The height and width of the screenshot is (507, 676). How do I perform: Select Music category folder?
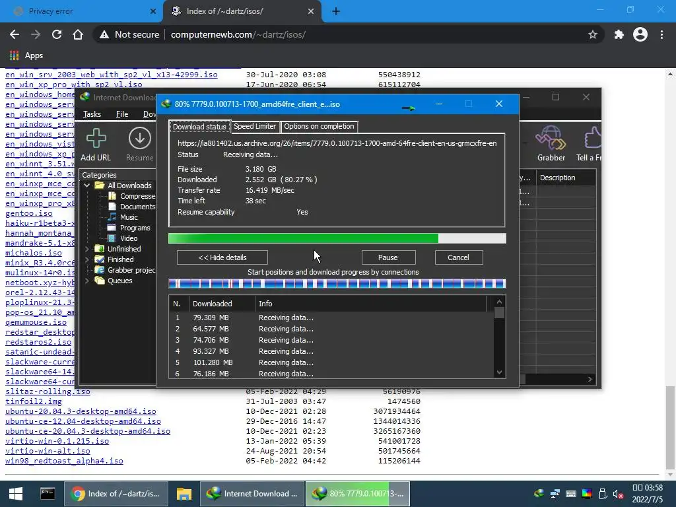tap(123, 217)
